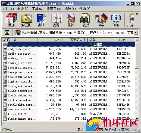The height and width of the screenshot is (133, 141).
Task: Select the baccarat.assetb... file icon
Action: pyautogui.click(x=5, y=67)
